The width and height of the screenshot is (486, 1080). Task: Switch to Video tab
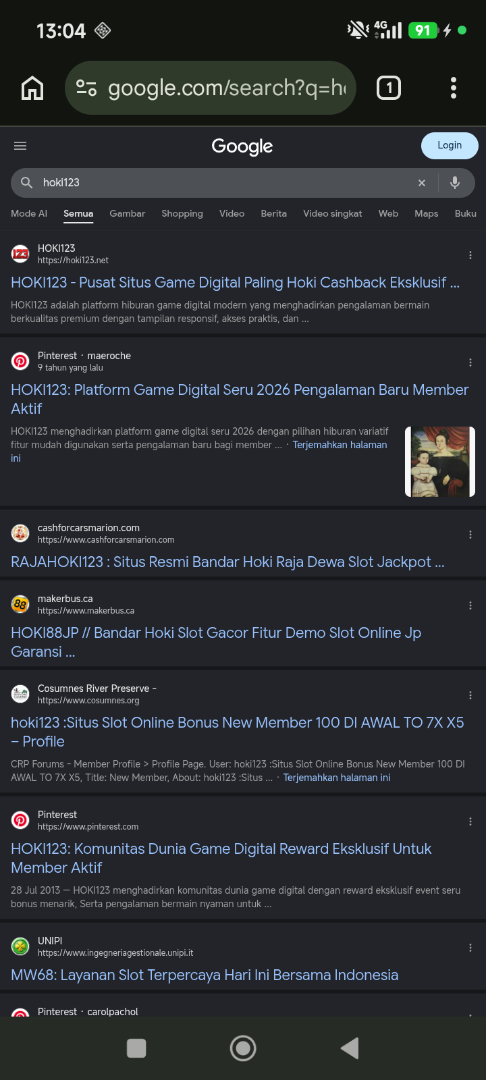click(x=232, y=213)
